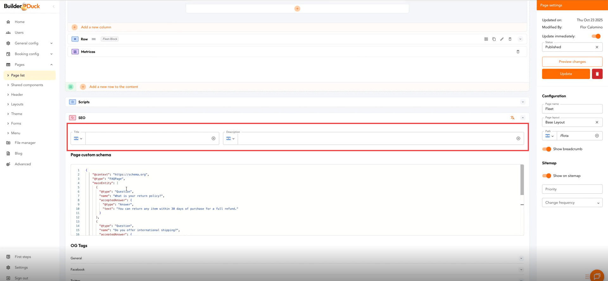The image size is (608, 281).
Task: Click the Preview changes button
Action: pyautogui.click(x=572, y=62)
